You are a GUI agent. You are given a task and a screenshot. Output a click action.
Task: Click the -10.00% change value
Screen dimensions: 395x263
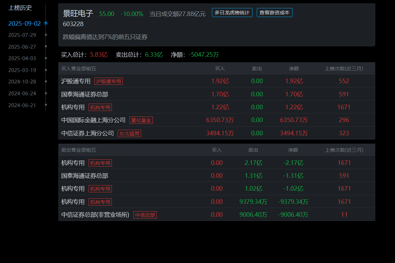pos(132,14)
